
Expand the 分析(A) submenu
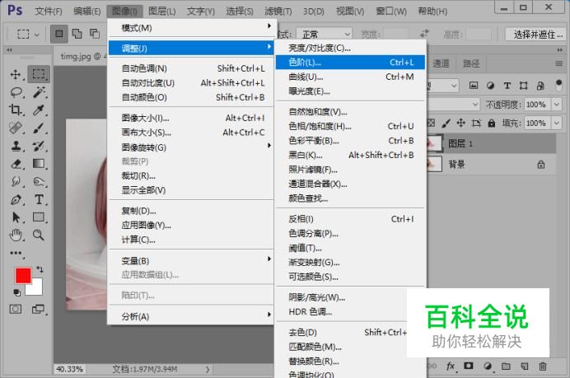tap(191, 316)
